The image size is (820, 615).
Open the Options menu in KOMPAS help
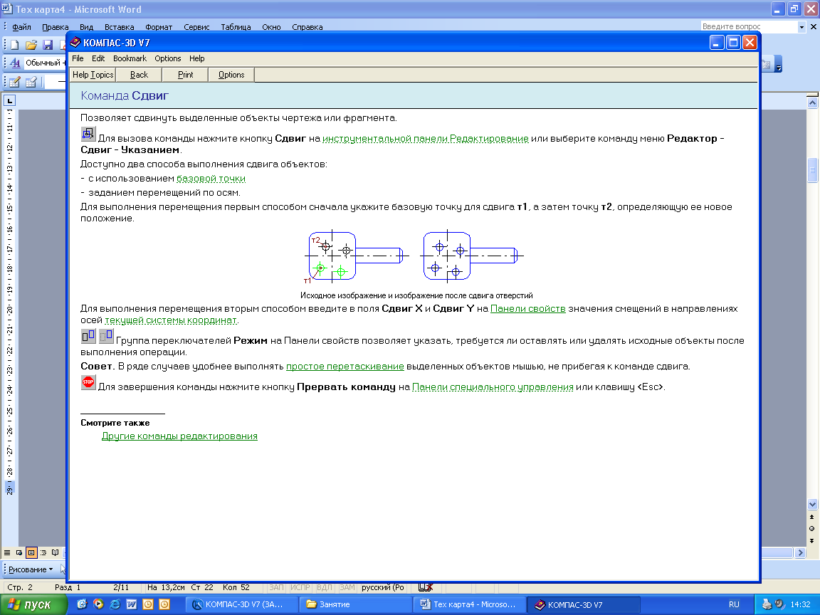pyautogui.click(x=168, y=58)
